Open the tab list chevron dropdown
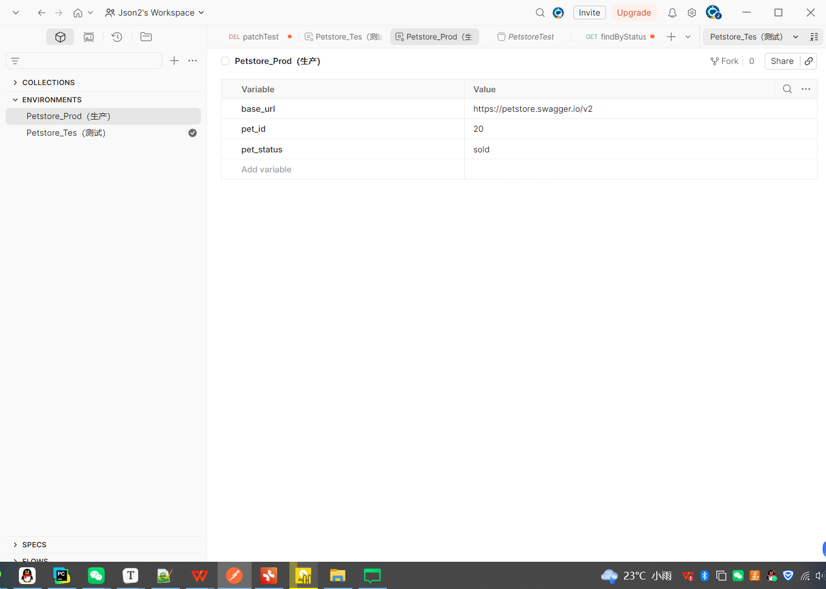This screenshot has width=826, height=589. [x=688, y=37]
